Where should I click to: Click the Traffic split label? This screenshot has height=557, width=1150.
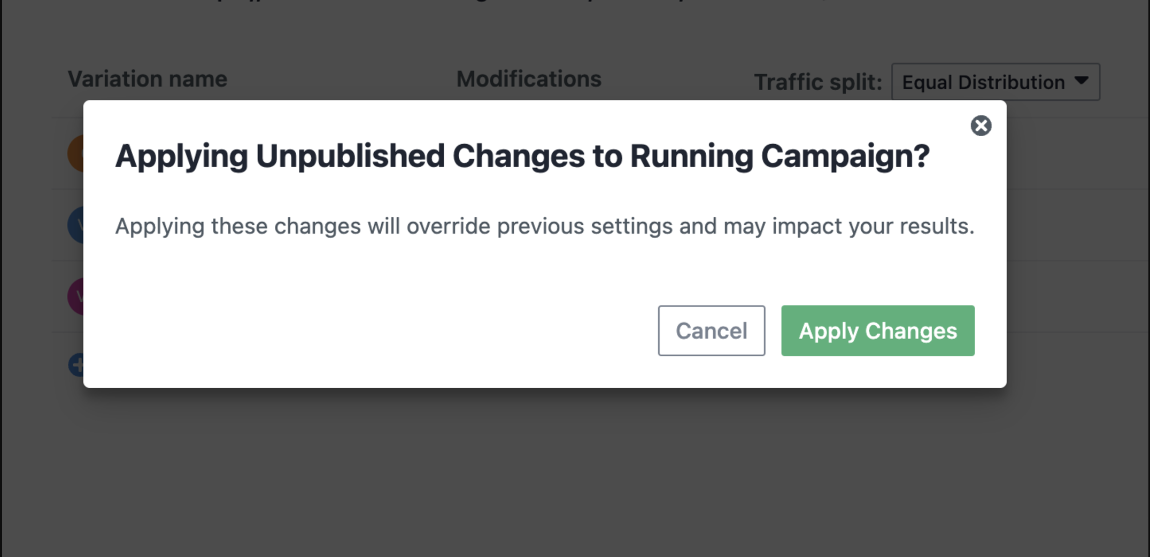click(817, 82)
